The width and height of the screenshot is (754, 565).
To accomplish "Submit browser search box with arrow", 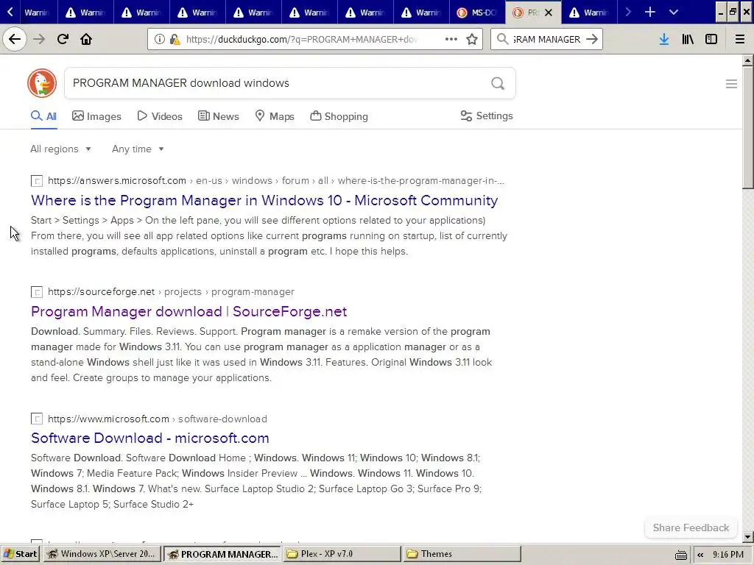I will click(592, 39).
